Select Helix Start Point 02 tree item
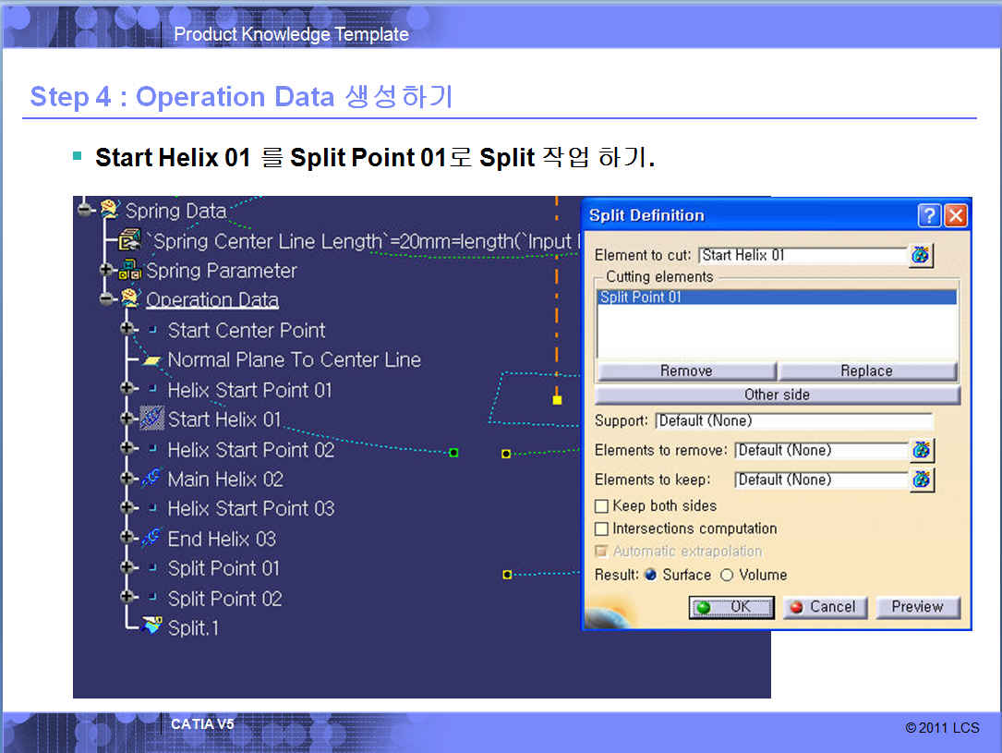Screen dimensions: 1002x753 [250, 450]
